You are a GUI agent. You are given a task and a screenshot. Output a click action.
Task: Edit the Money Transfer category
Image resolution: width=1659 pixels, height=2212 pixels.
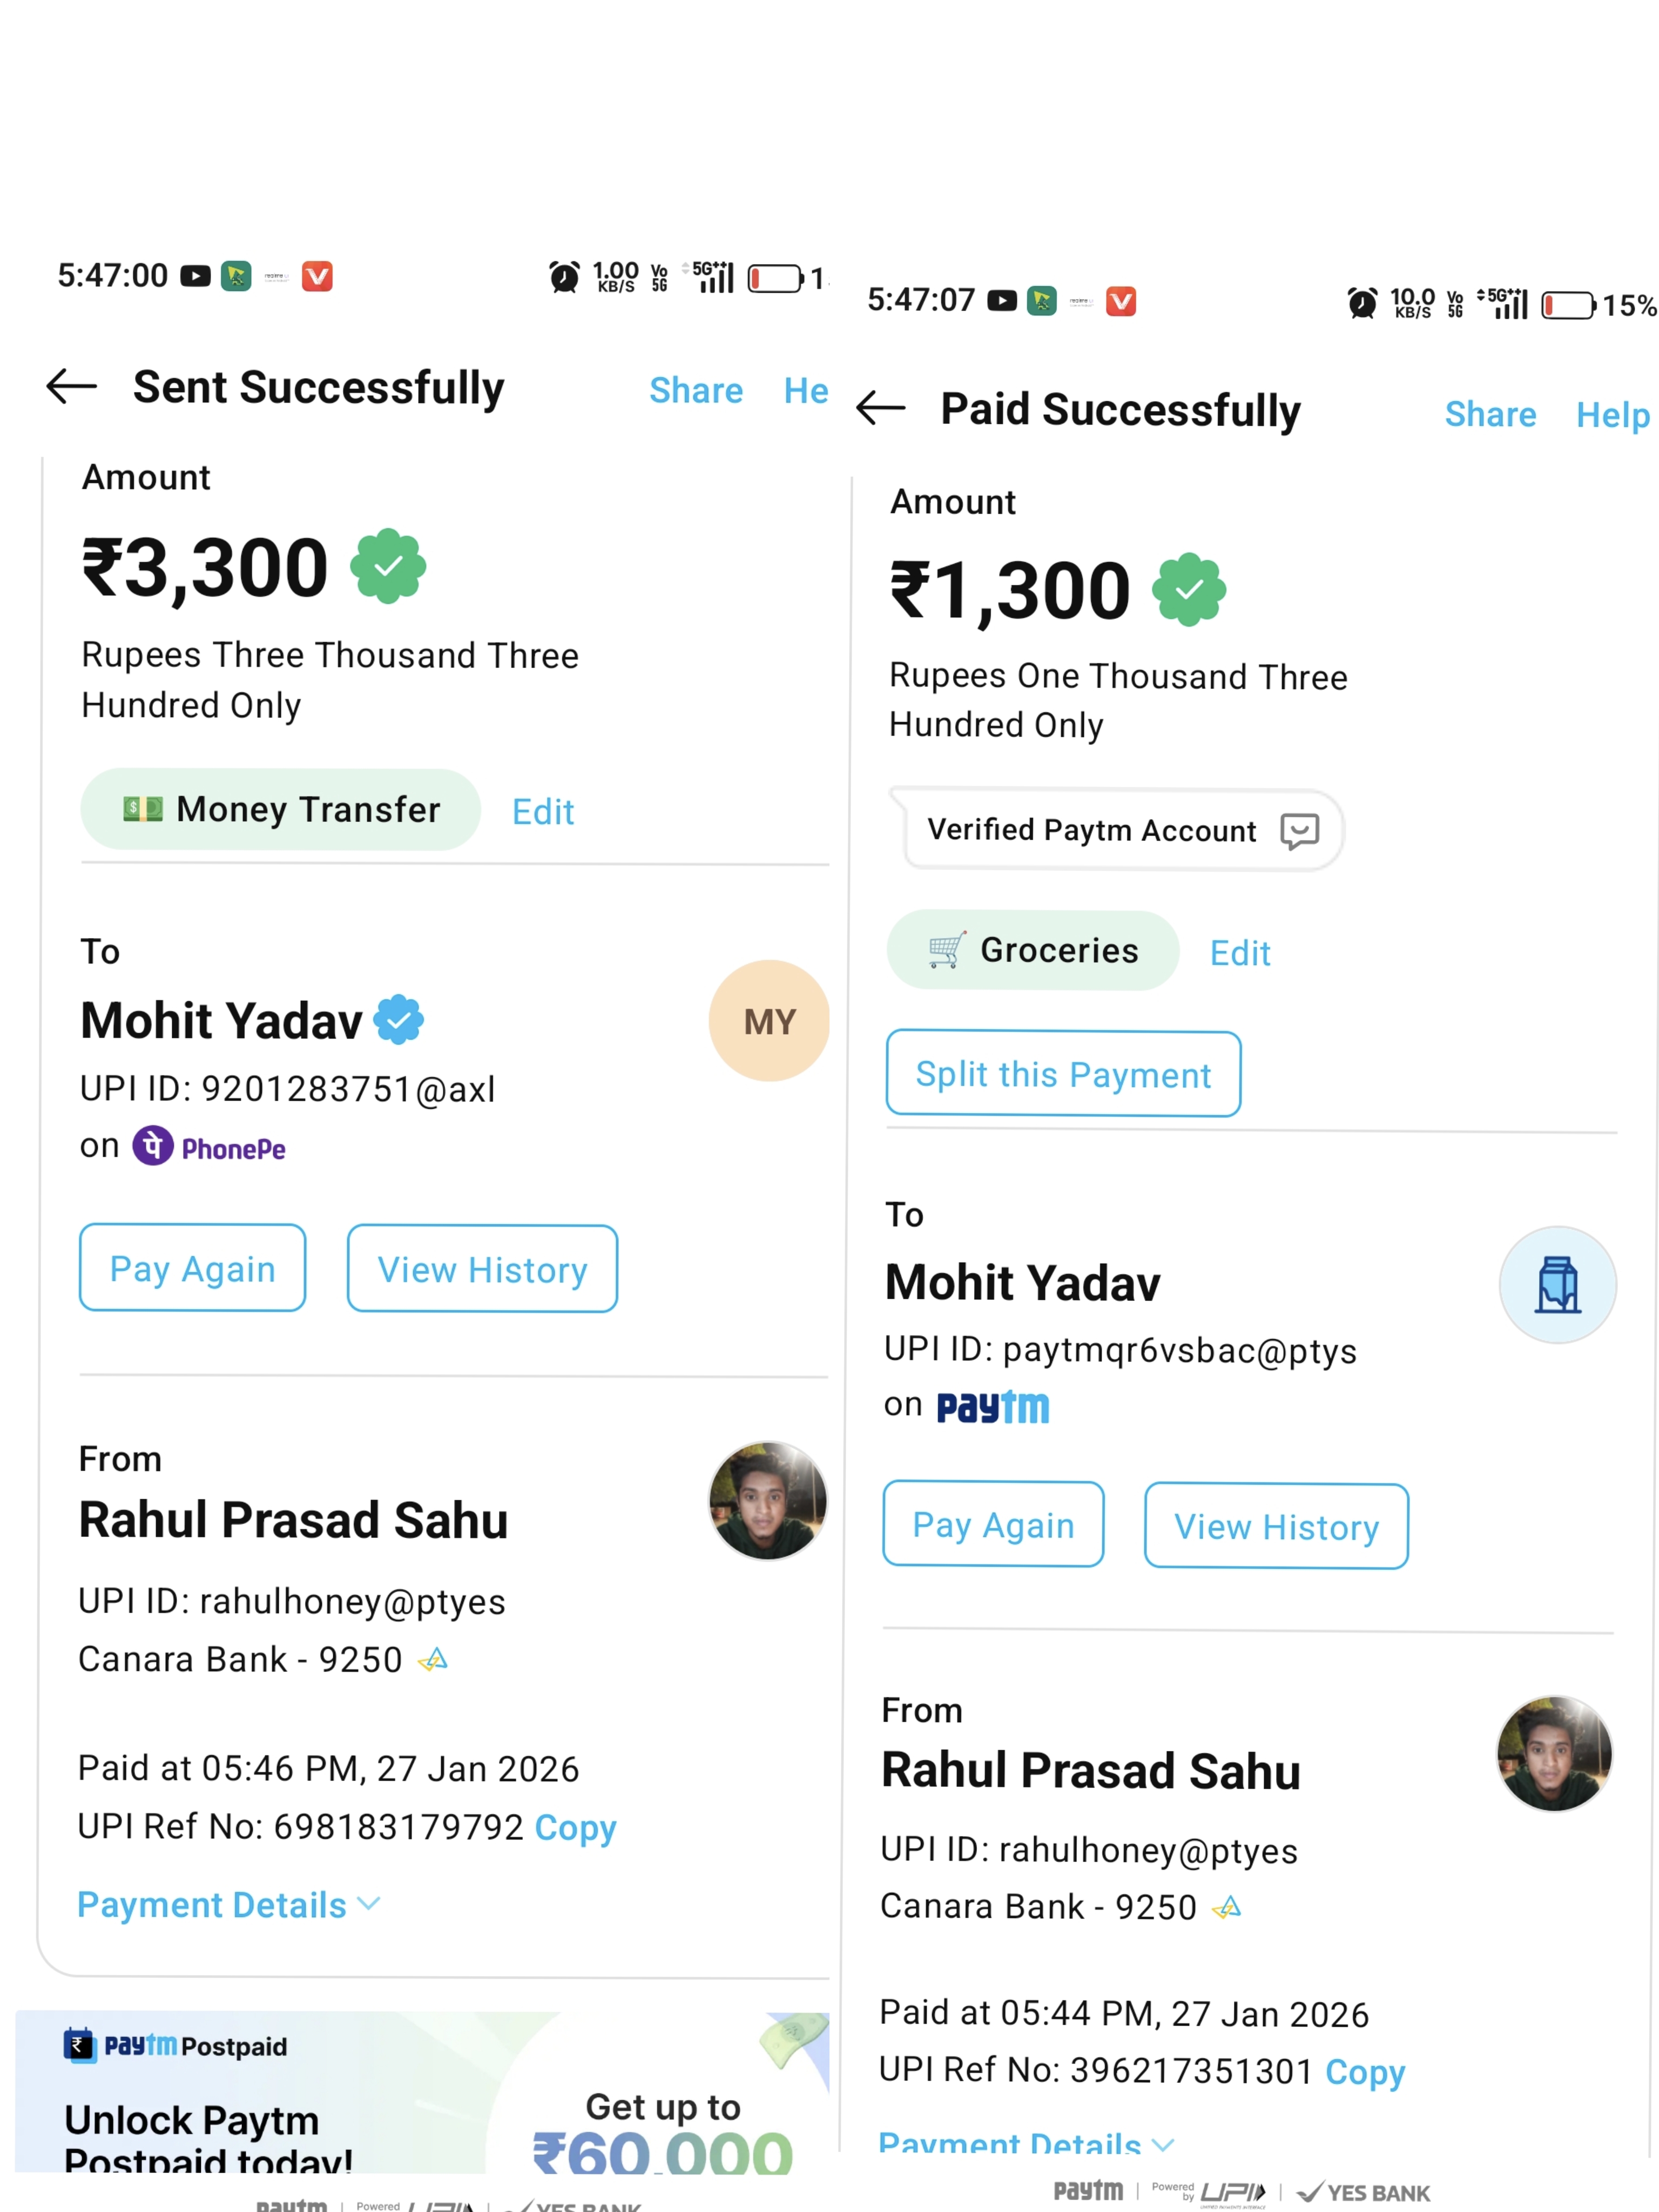(542, 812)
